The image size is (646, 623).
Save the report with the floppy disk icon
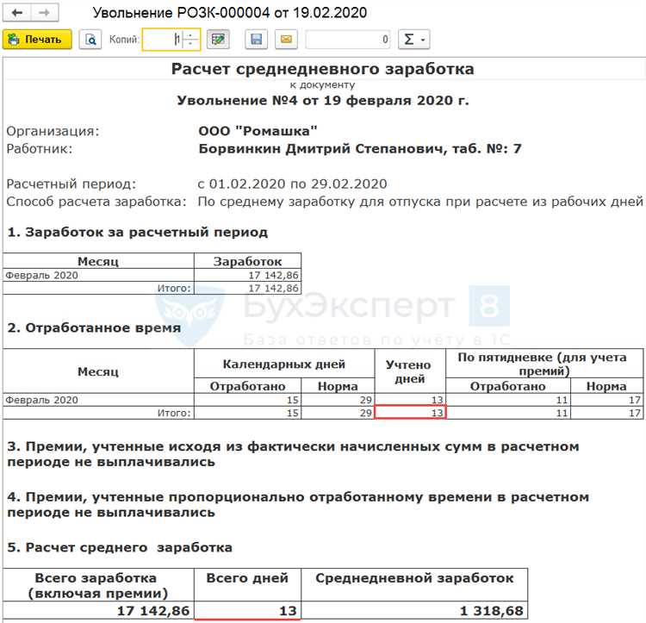257,39
